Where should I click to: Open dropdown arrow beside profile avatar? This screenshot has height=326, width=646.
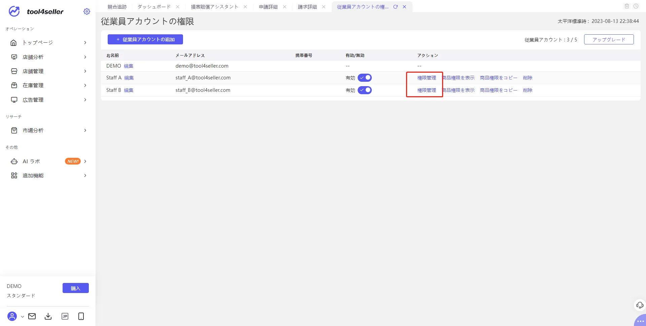tap(22, 317)
